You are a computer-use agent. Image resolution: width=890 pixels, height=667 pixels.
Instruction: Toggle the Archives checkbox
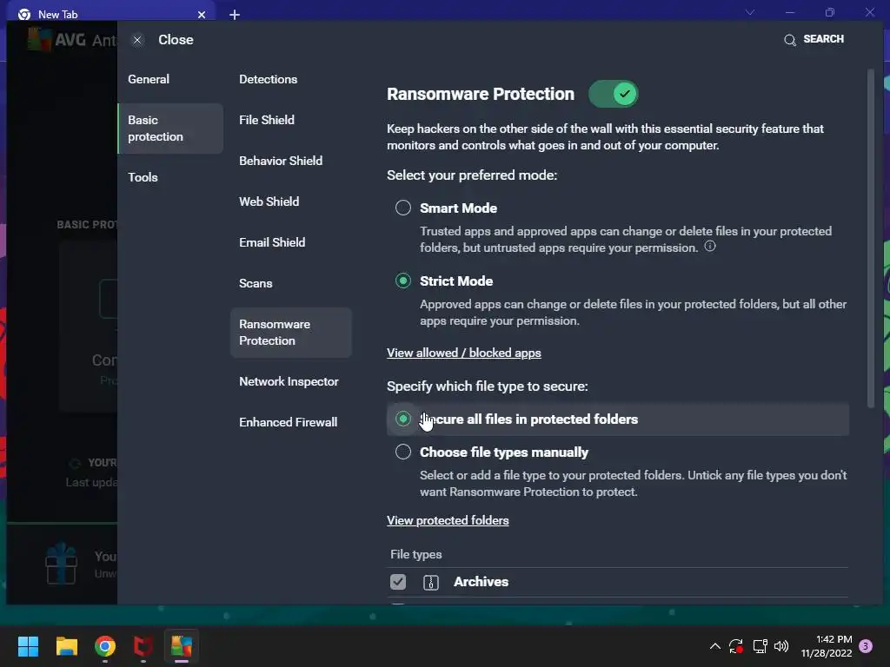398,582
